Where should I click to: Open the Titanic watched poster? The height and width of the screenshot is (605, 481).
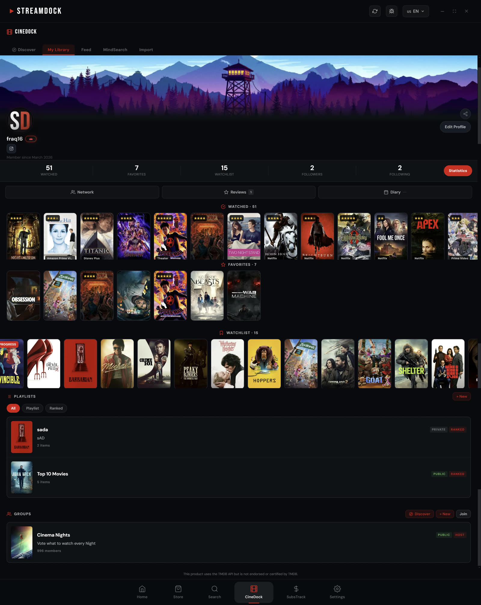(x=97, y=236)
